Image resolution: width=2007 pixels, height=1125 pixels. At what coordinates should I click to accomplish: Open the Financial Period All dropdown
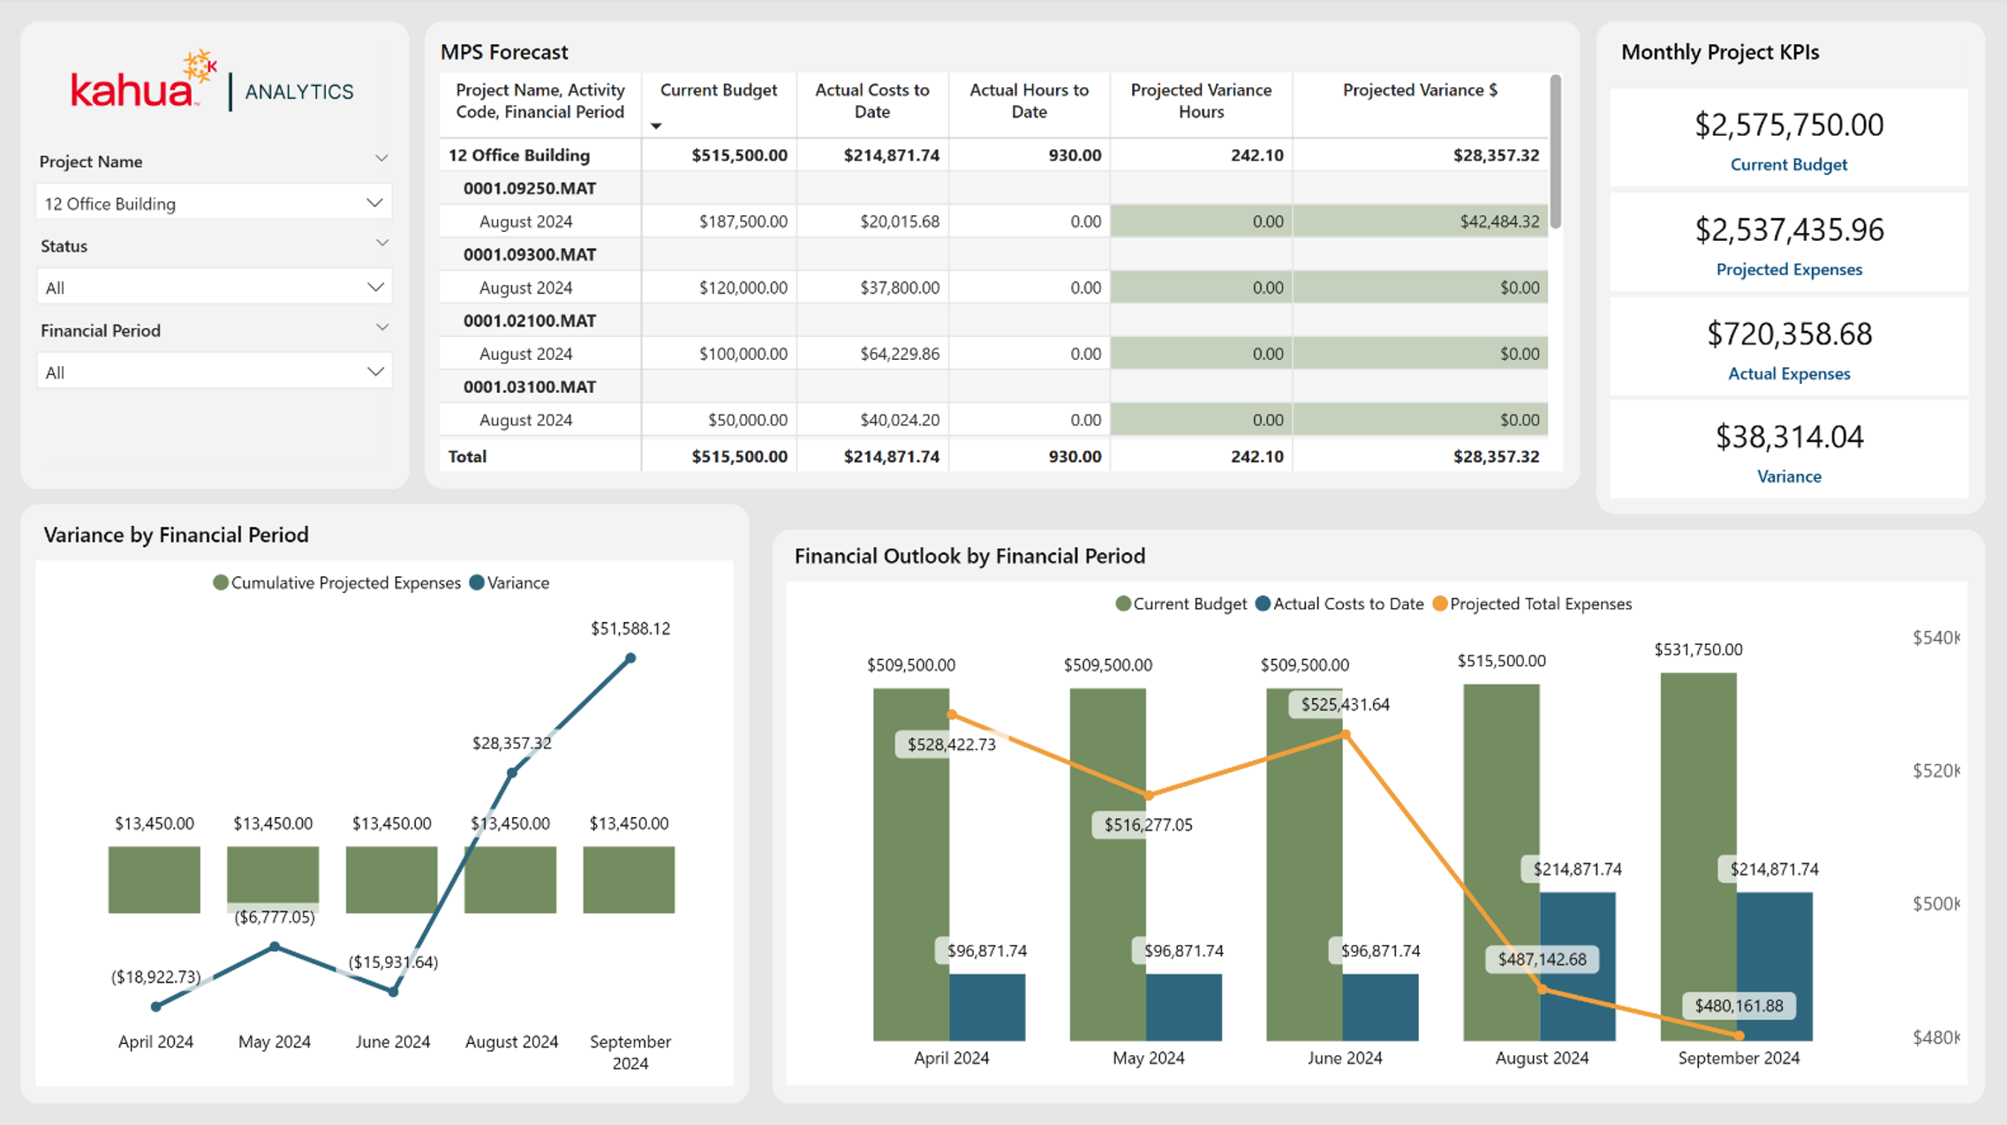pyautogui.click(x=214, y=372)
